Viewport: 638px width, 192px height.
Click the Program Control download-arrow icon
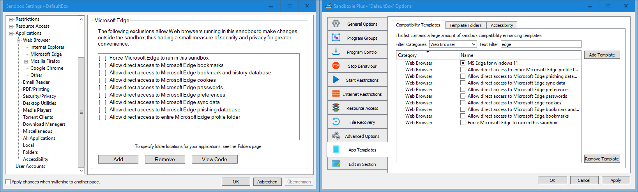tap(336, 52)
